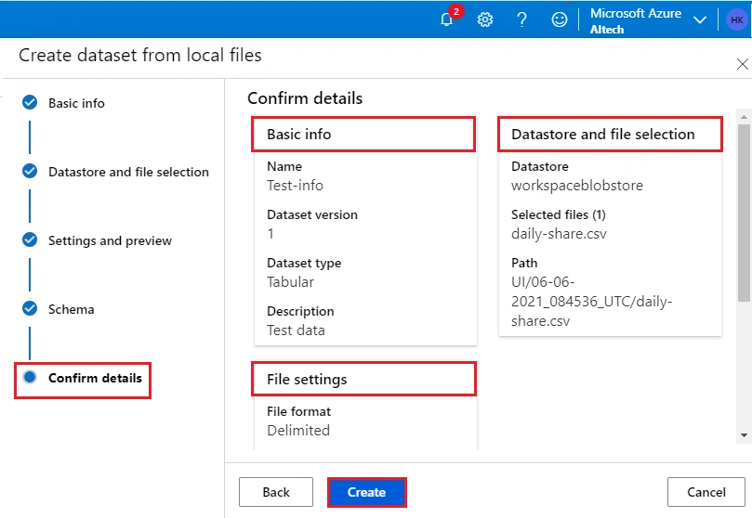Close the Create dataset dialog
The width and height of the screenshot is (752, 518).
742,64
